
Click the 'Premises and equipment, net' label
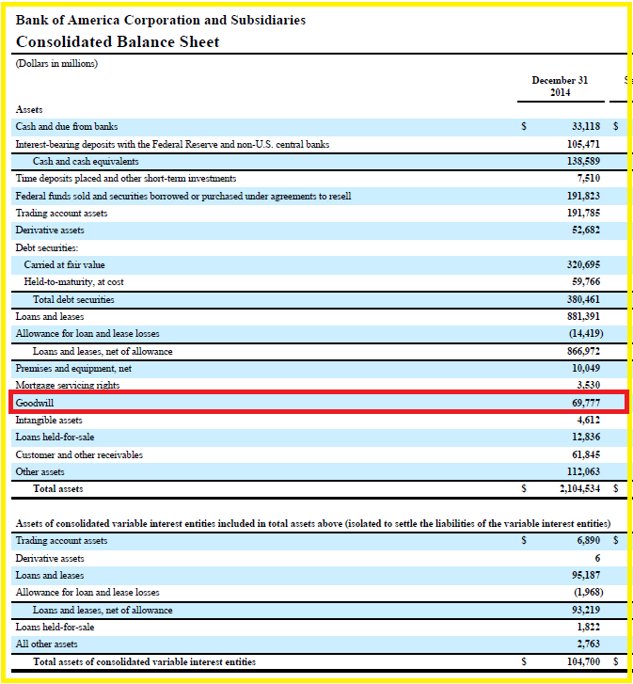click(73, 368)
